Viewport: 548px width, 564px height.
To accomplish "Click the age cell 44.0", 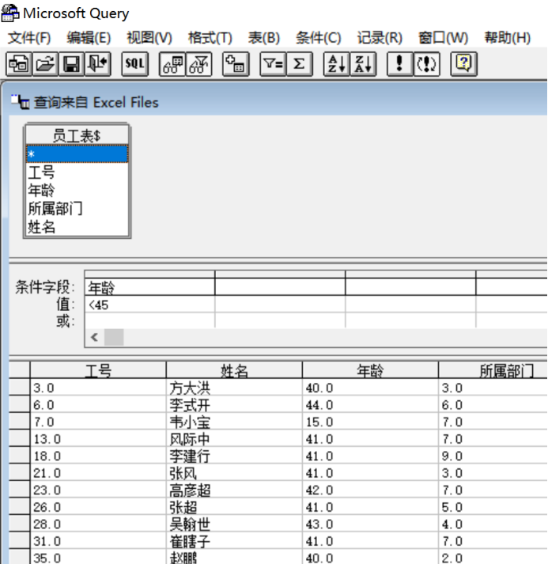I will tap(370, 405).
